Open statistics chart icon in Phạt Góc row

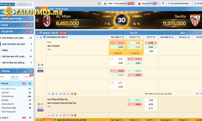(x=61, y=115)
